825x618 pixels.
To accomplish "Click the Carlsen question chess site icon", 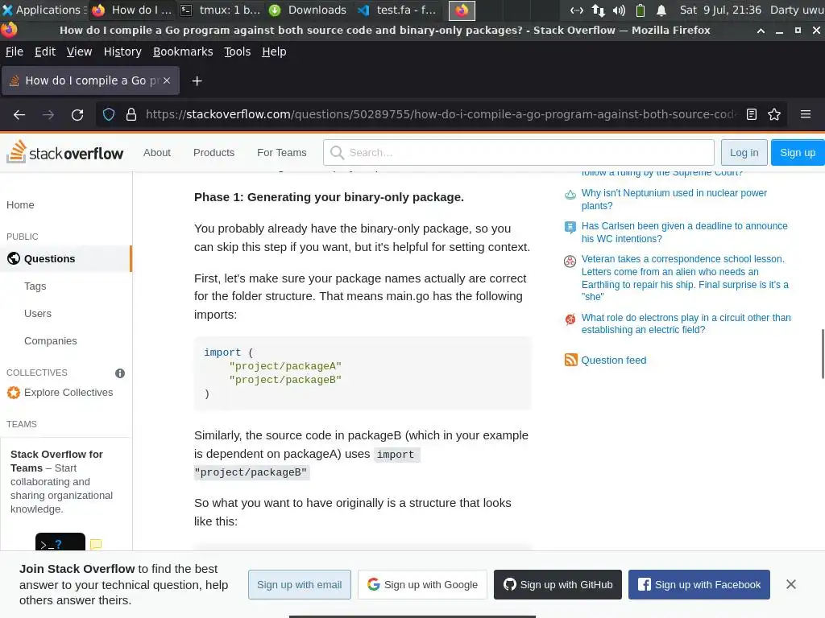I will click(570, 228).
